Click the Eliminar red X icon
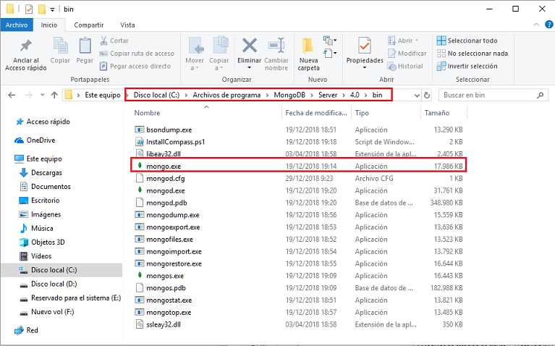Viewport: 555px width, 346px height. [x=249, y=46]
